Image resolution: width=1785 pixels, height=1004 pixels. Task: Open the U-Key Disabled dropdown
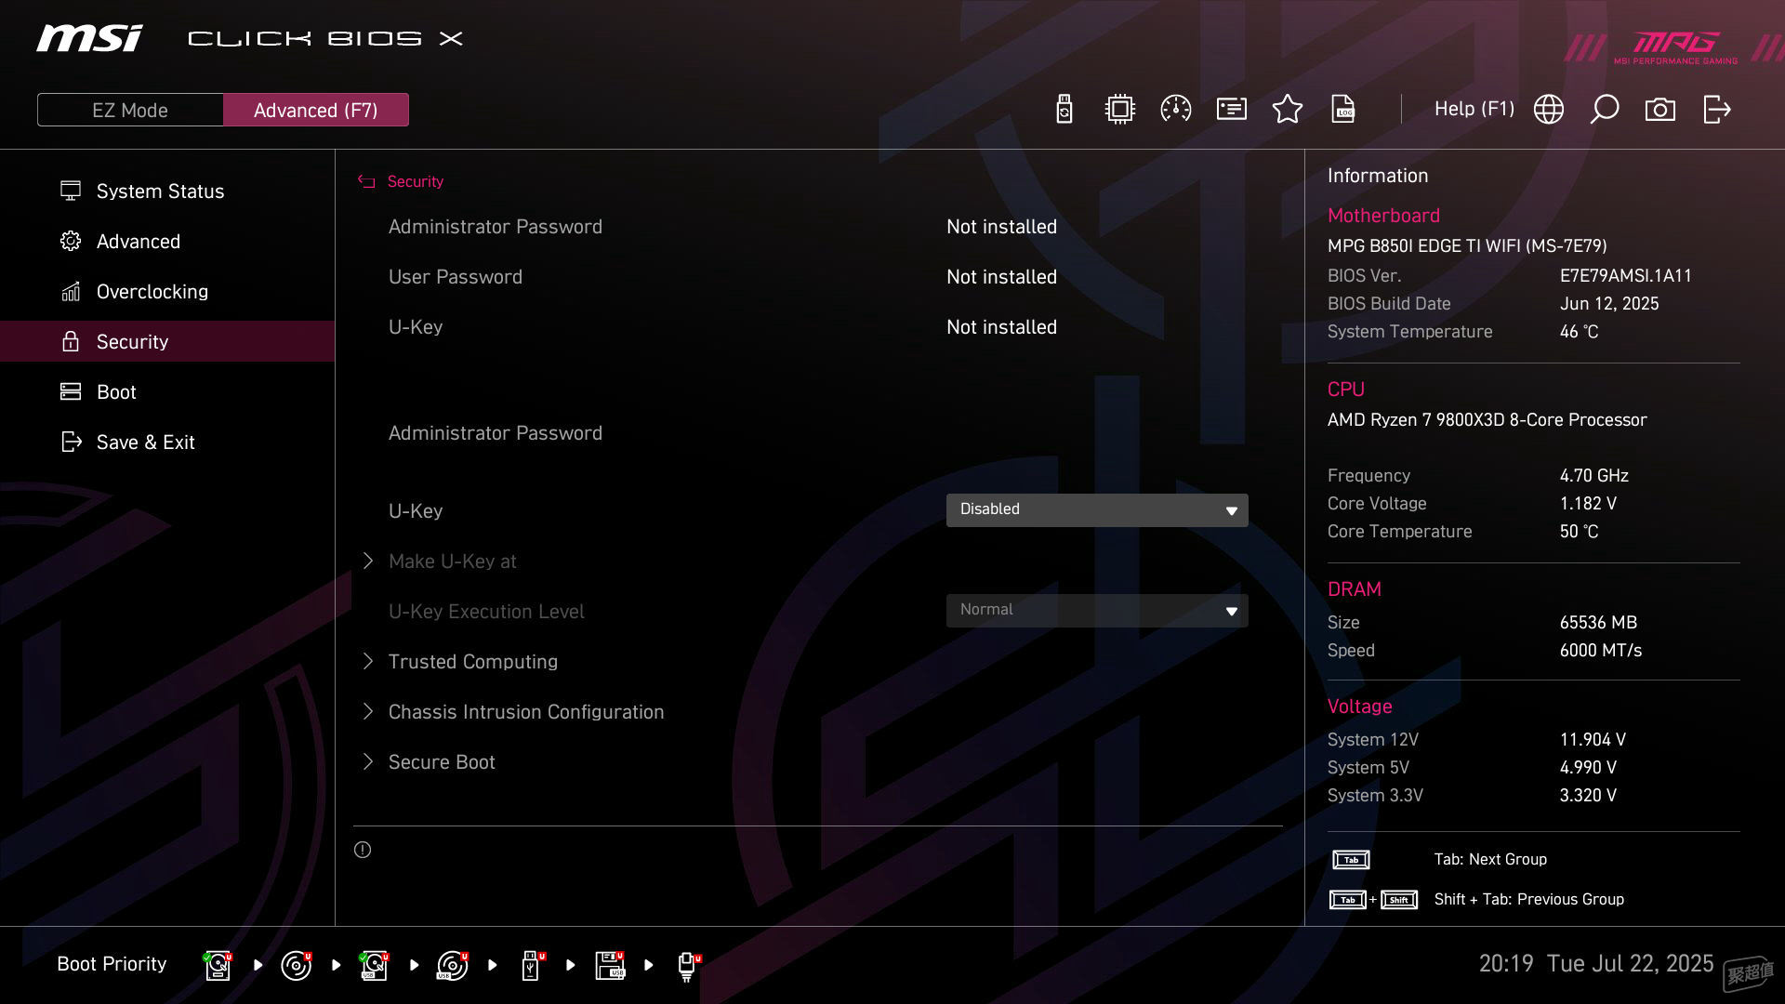(1097, 509)
